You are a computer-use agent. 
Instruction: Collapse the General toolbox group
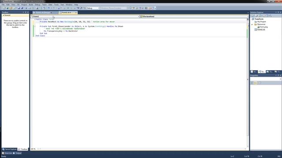[4, 15]
